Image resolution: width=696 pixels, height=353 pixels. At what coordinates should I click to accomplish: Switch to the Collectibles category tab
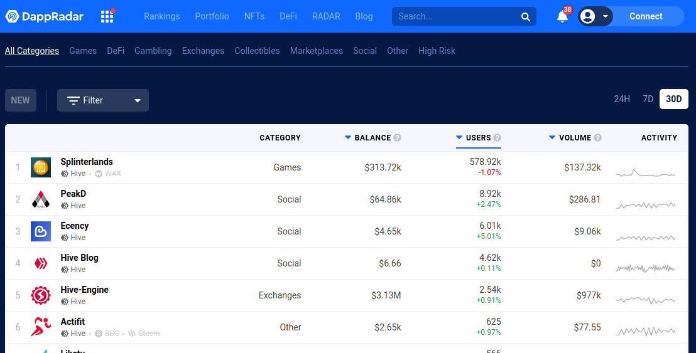point(257,51)
